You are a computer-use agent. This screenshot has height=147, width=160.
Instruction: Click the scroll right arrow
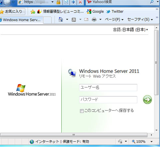click(151, 135)
